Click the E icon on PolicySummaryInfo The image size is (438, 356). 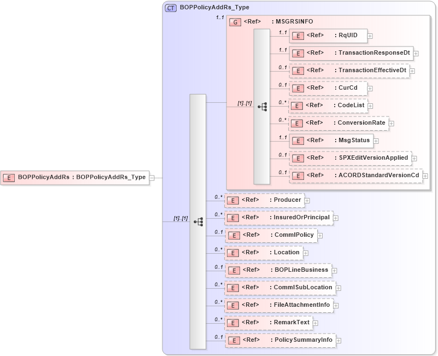(233, 340)
